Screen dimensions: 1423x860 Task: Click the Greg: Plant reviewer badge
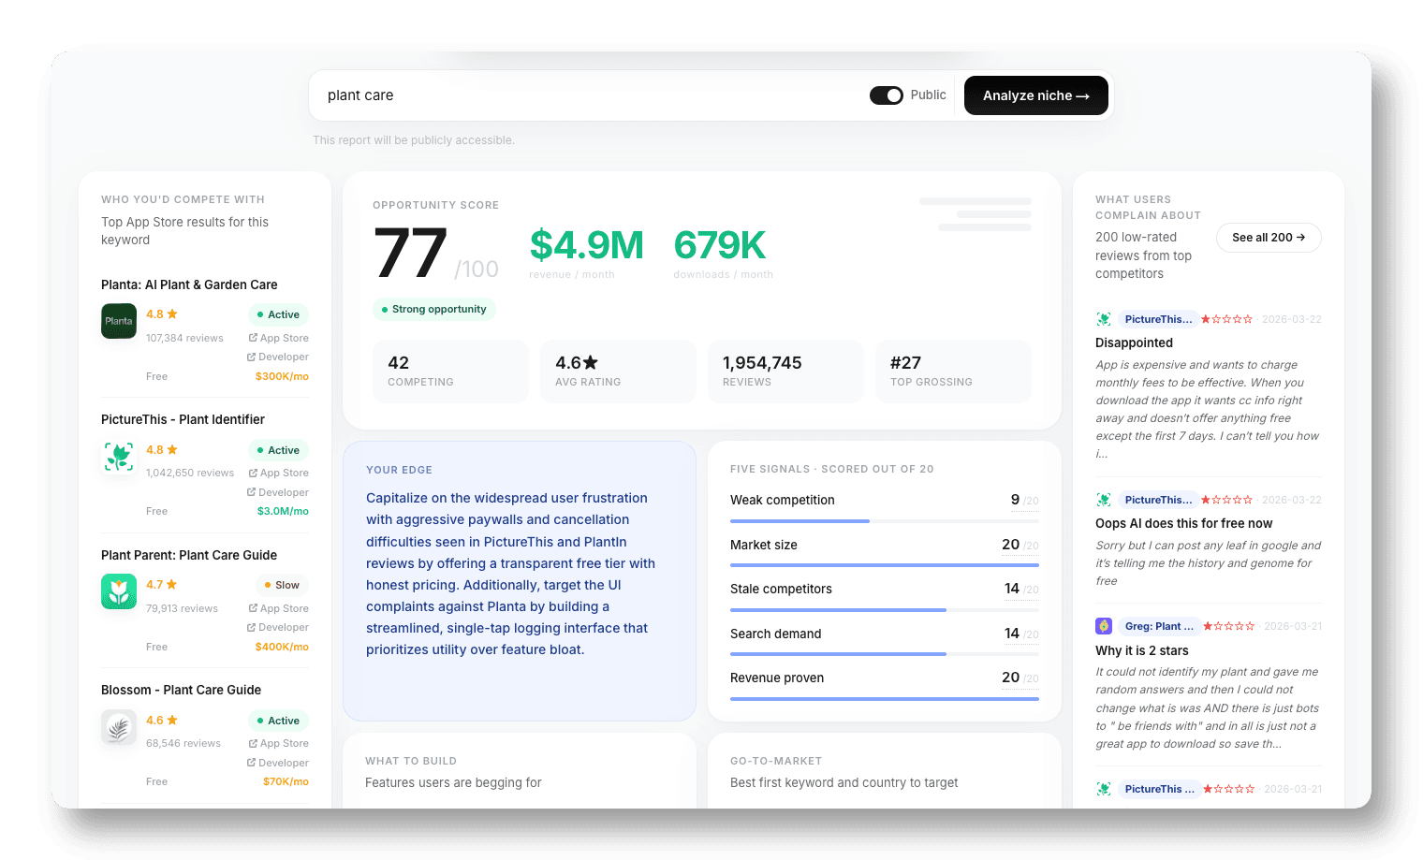[x=1159, y=626]
